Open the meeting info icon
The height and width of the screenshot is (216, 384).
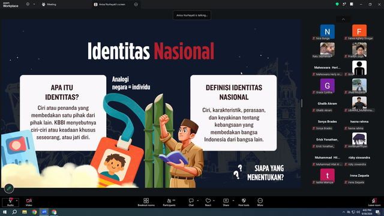[28, 4]
